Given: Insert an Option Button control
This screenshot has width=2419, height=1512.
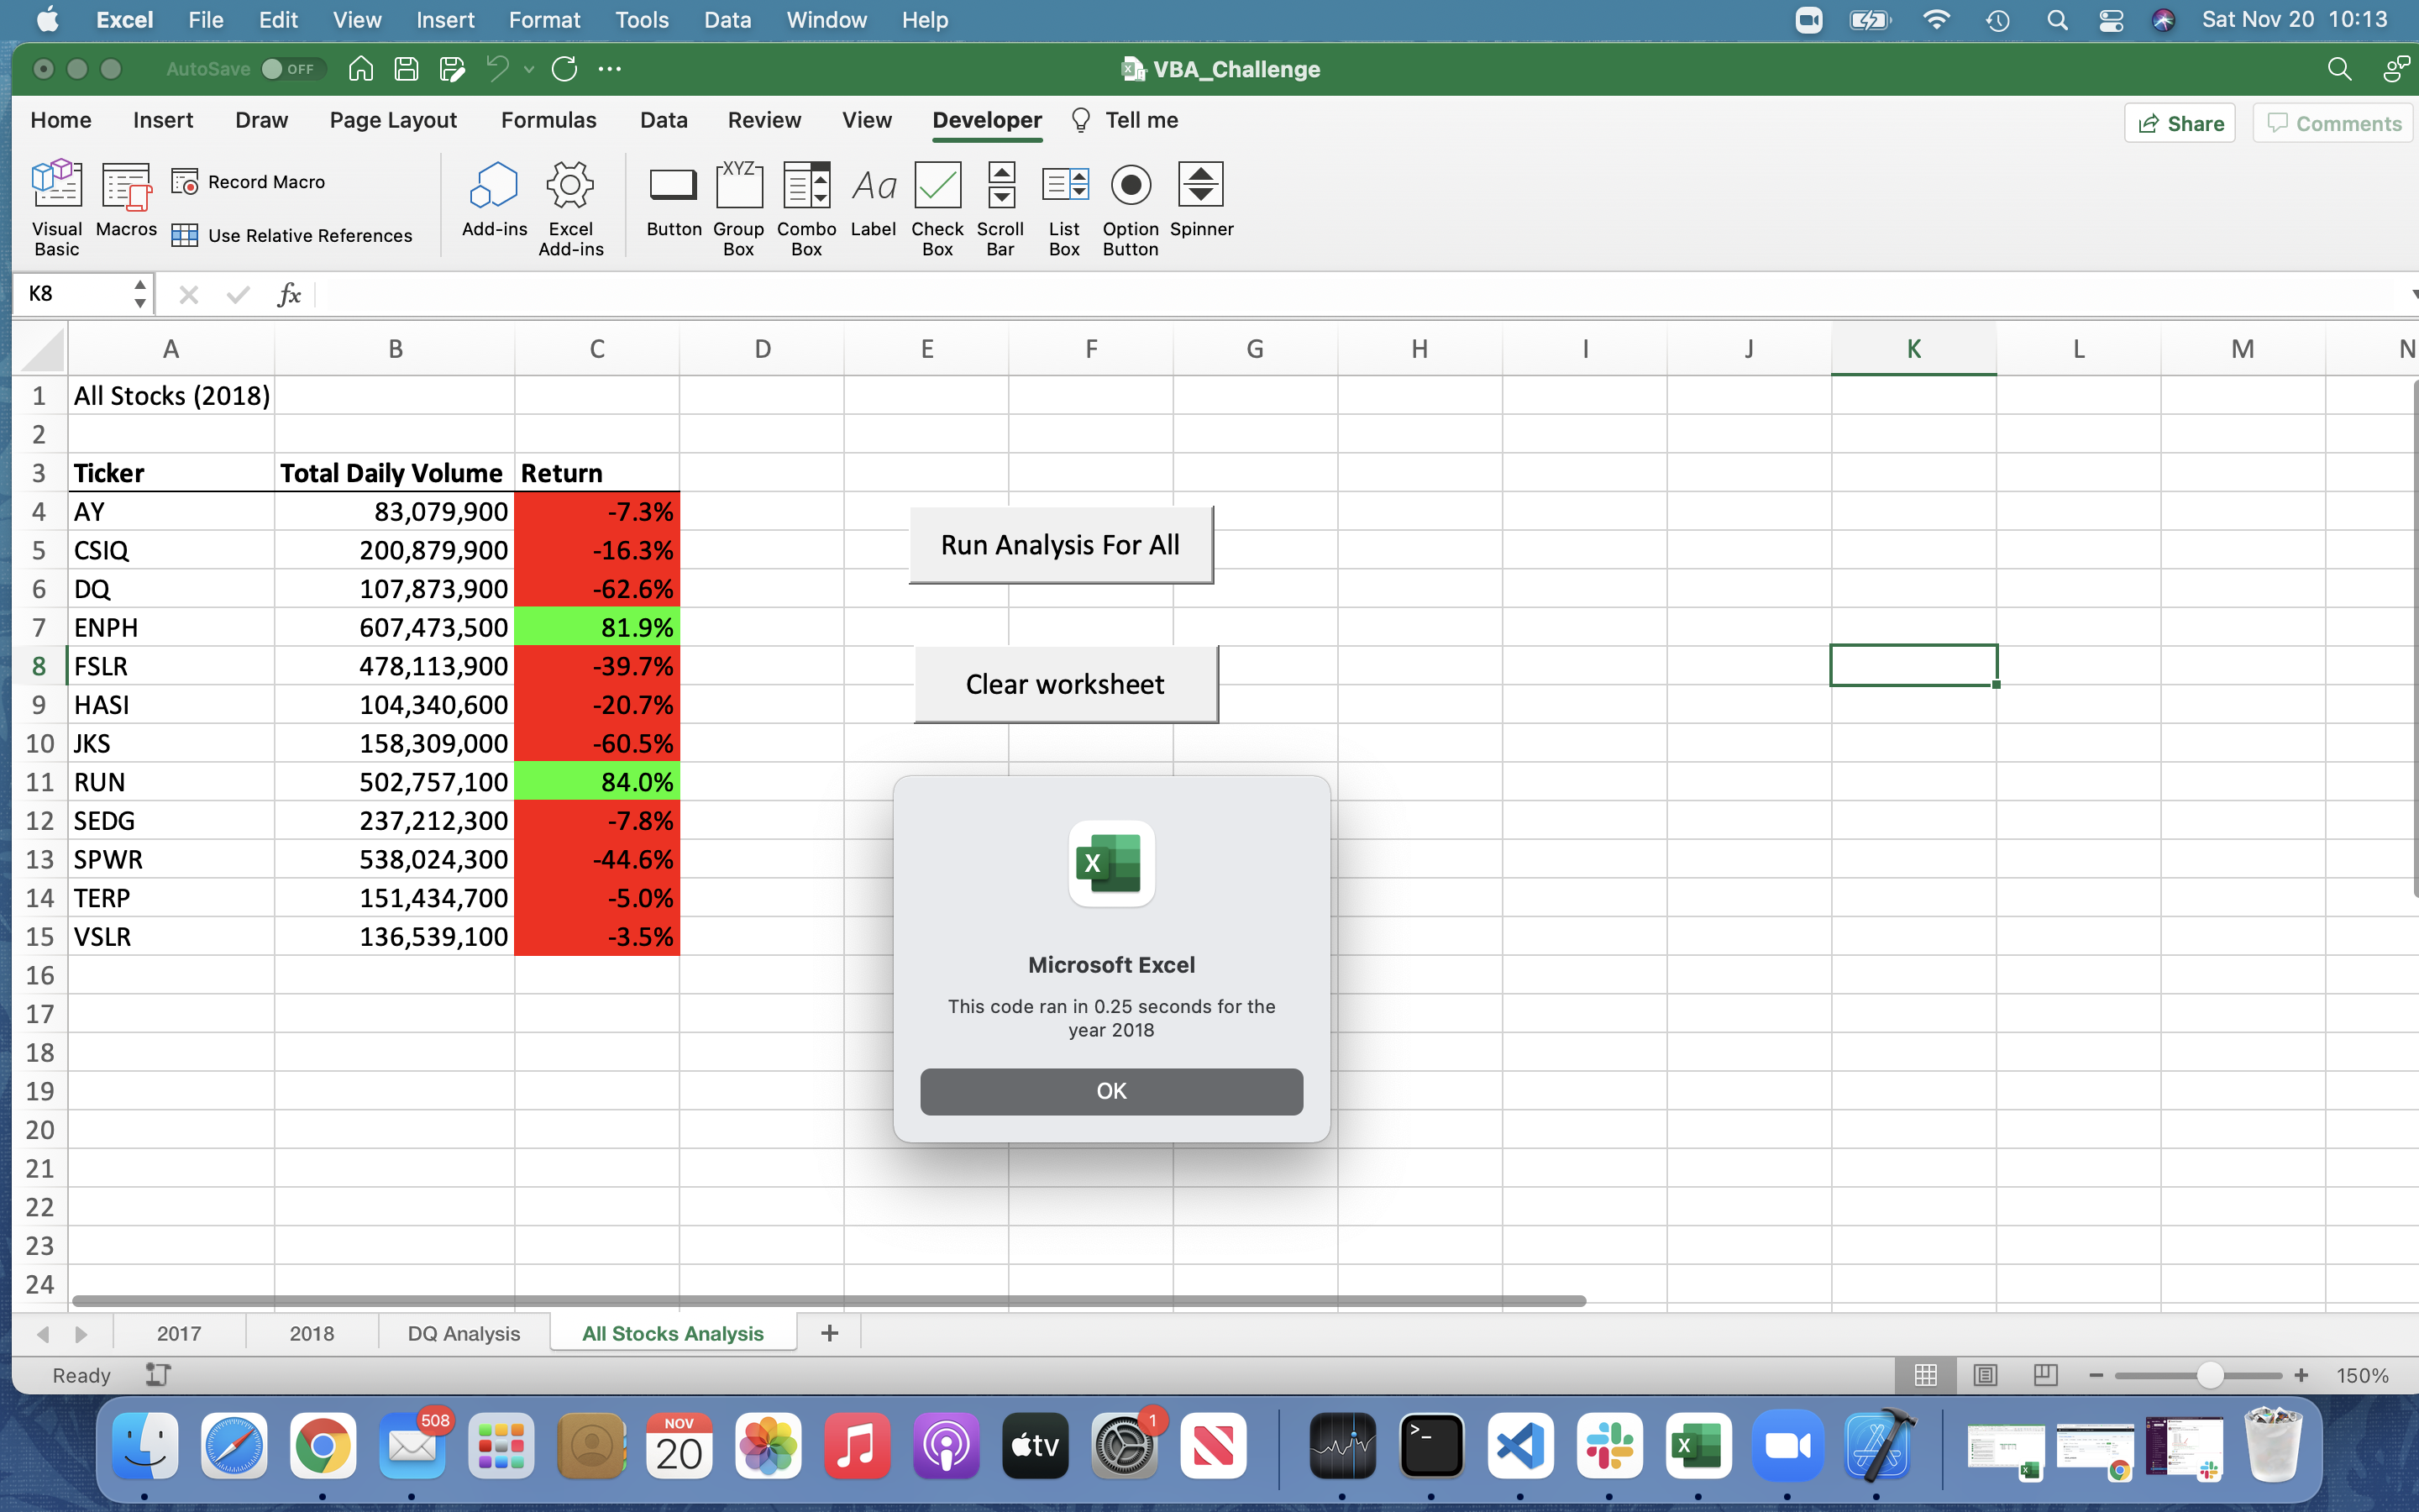Looking at the screenshot, I should pos(1131,186).
